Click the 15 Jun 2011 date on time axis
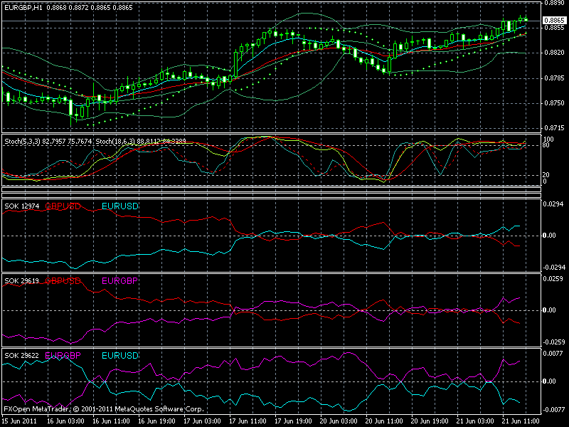This screenshot has height=427, width=569. click(21, 421)
